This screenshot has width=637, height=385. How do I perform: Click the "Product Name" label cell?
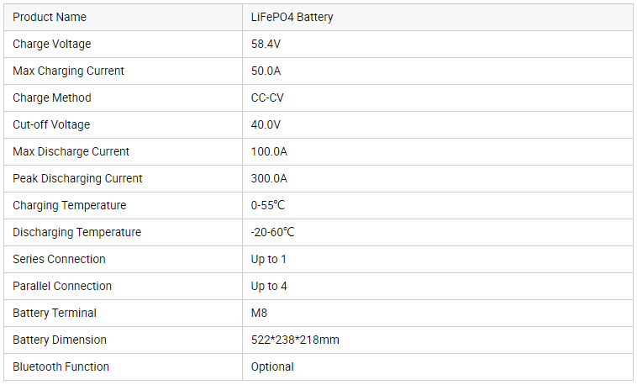50,18
